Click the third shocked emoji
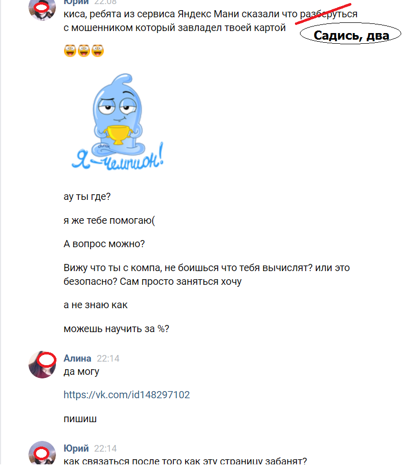419x474 pixels. 98,50
